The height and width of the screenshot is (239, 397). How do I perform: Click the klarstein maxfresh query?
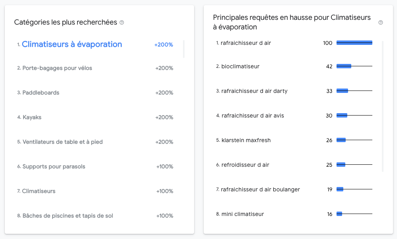tap(246, 140)
